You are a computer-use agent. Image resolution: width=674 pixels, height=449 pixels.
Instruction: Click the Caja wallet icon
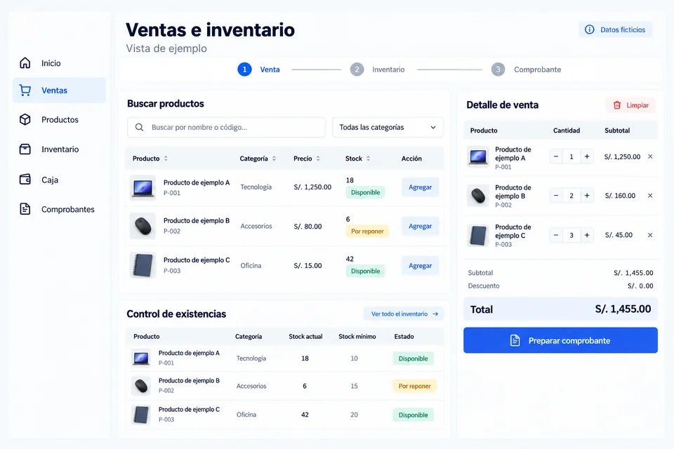click(25, 179)
